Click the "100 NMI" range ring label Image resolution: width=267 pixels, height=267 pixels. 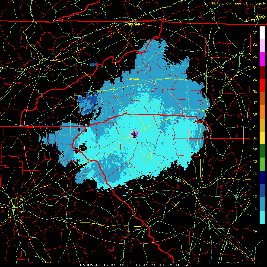tap(133, 24)
